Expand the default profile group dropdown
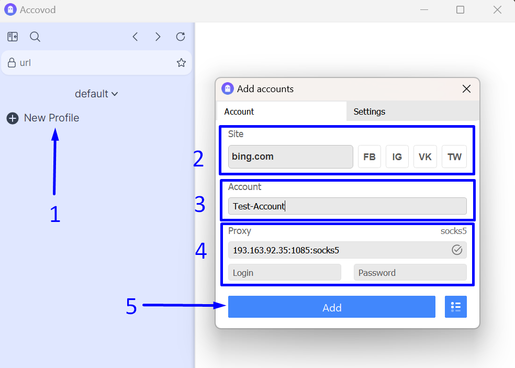This screenshot has width=515, height=368. (x=96, y=94)
